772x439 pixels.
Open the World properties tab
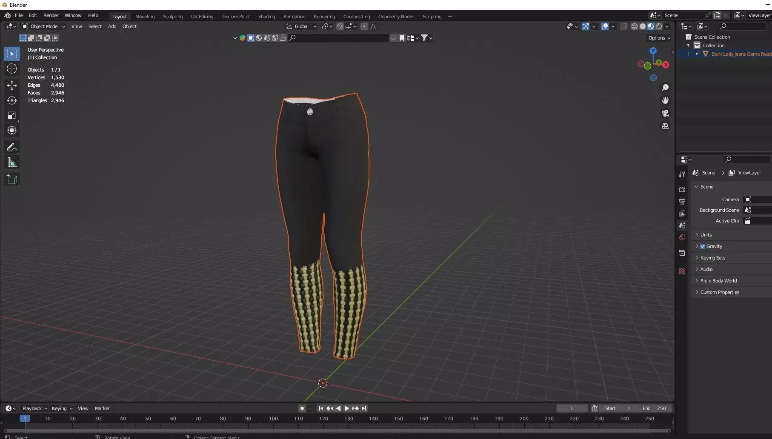pyautogui.click(x=682, y=237)
